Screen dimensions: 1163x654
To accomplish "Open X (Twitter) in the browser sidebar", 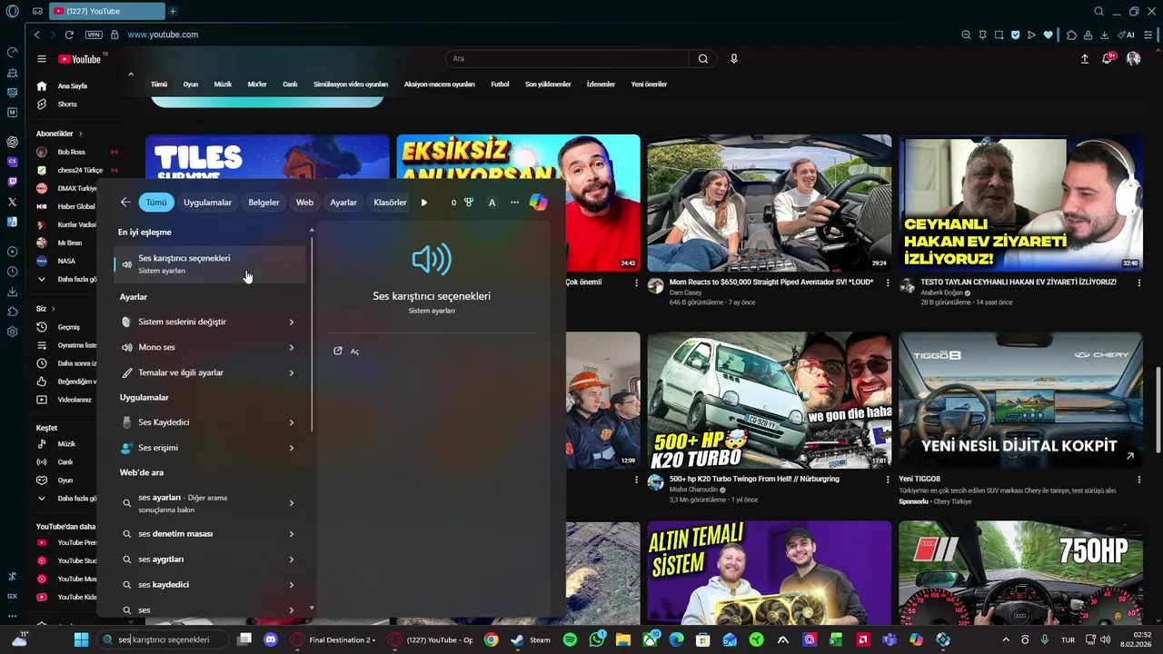I will pos(12,202).
